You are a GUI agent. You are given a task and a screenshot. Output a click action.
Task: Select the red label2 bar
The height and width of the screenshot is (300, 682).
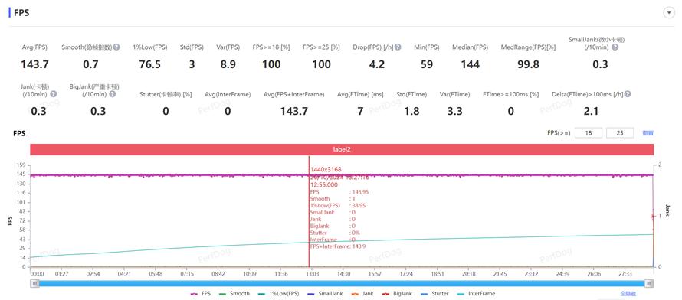point(342,149)
